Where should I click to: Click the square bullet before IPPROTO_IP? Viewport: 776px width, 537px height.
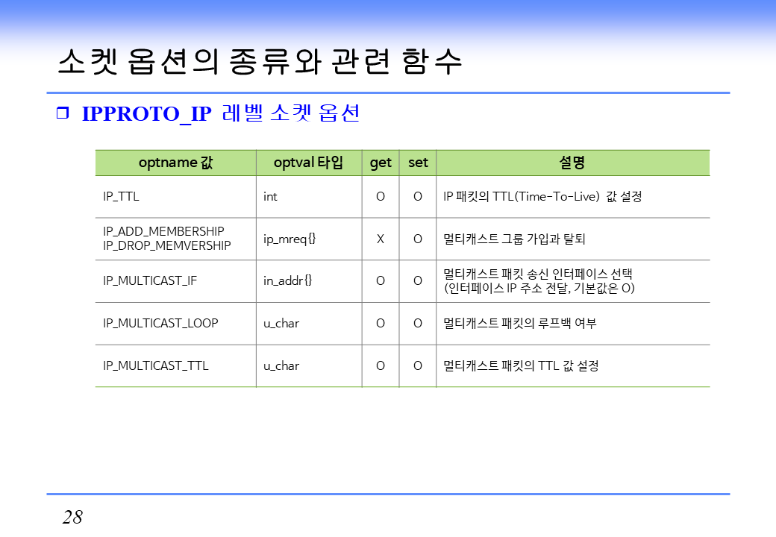[x=63, y=113]
